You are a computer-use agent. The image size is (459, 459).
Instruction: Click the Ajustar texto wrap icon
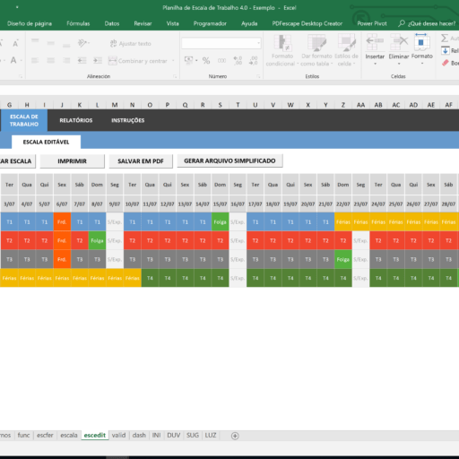click(113, 44)
